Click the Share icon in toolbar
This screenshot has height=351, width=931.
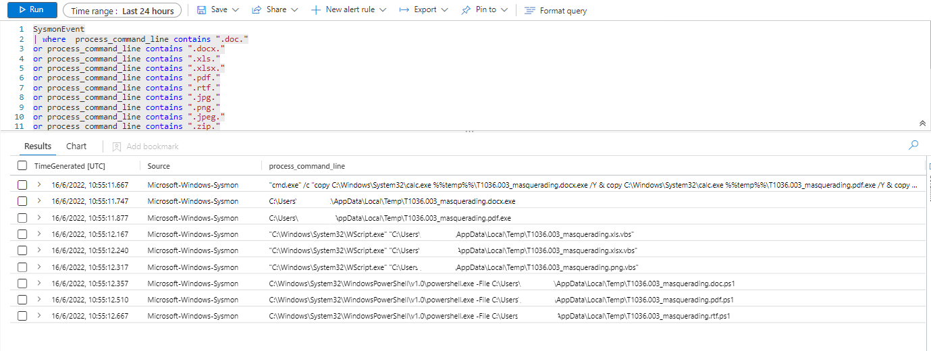[257, 10]
